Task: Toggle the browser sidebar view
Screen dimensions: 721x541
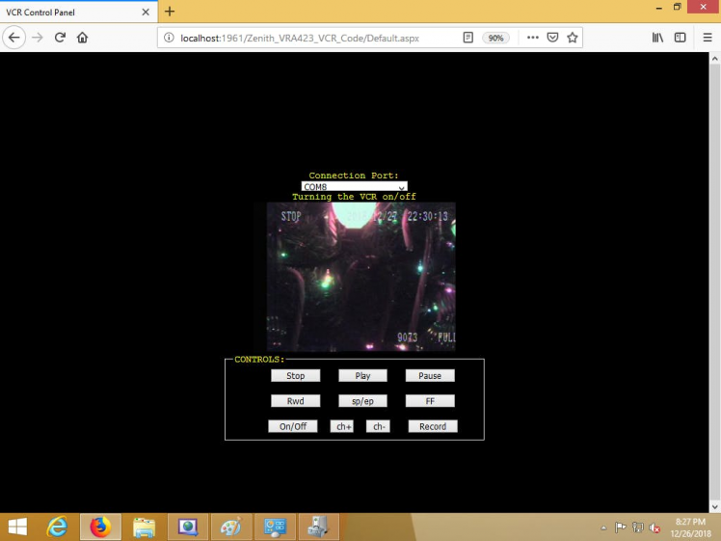Action: (680, 38)
